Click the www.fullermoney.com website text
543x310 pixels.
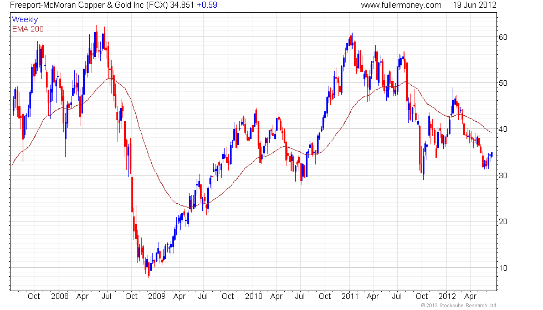tap(401, 5)
